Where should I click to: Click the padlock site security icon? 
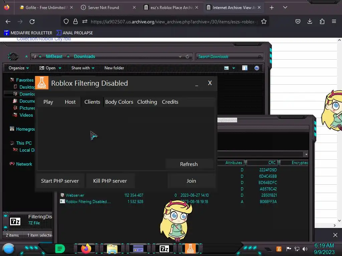pos(75,22)
